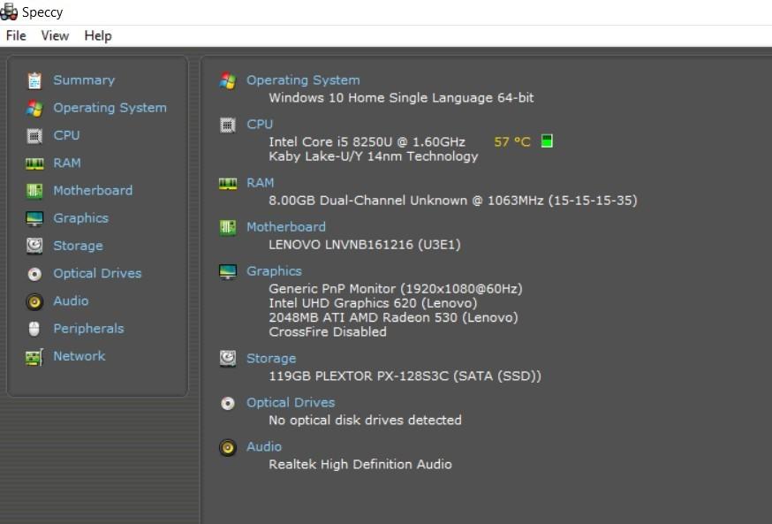Click the Operating System Windows-flag icon in sidebar

(x=34, y=108)
